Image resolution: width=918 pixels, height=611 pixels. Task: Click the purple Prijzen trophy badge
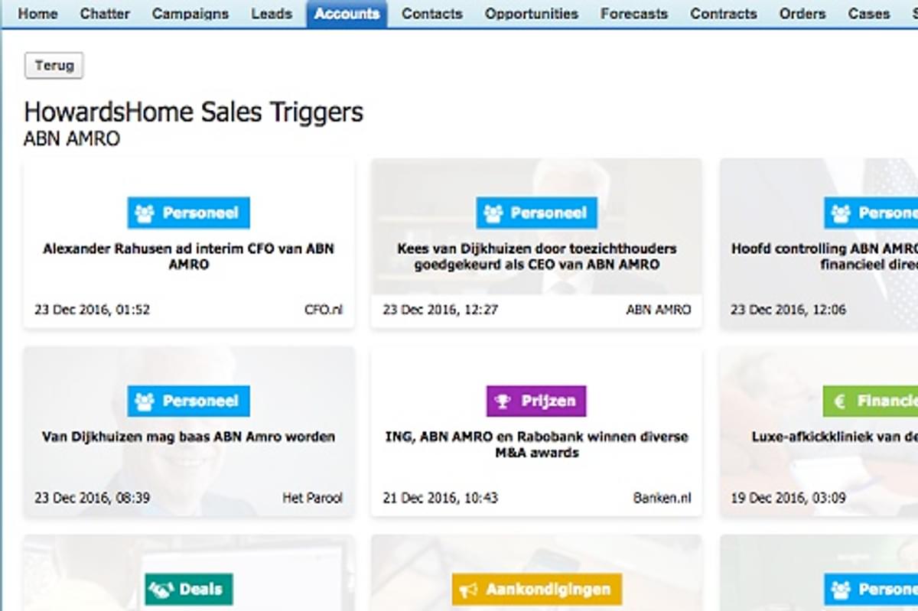pos(536,401)
